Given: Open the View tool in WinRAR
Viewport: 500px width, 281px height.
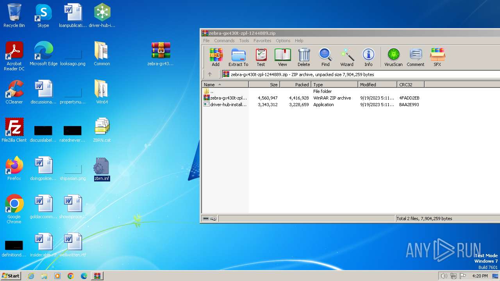Looking at the screenshot, I should pyautogui.click(x=282, y=57).
